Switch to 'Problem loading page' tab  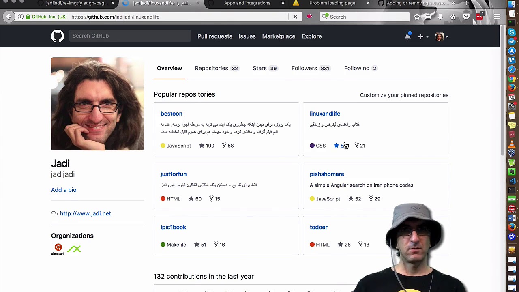332,3
